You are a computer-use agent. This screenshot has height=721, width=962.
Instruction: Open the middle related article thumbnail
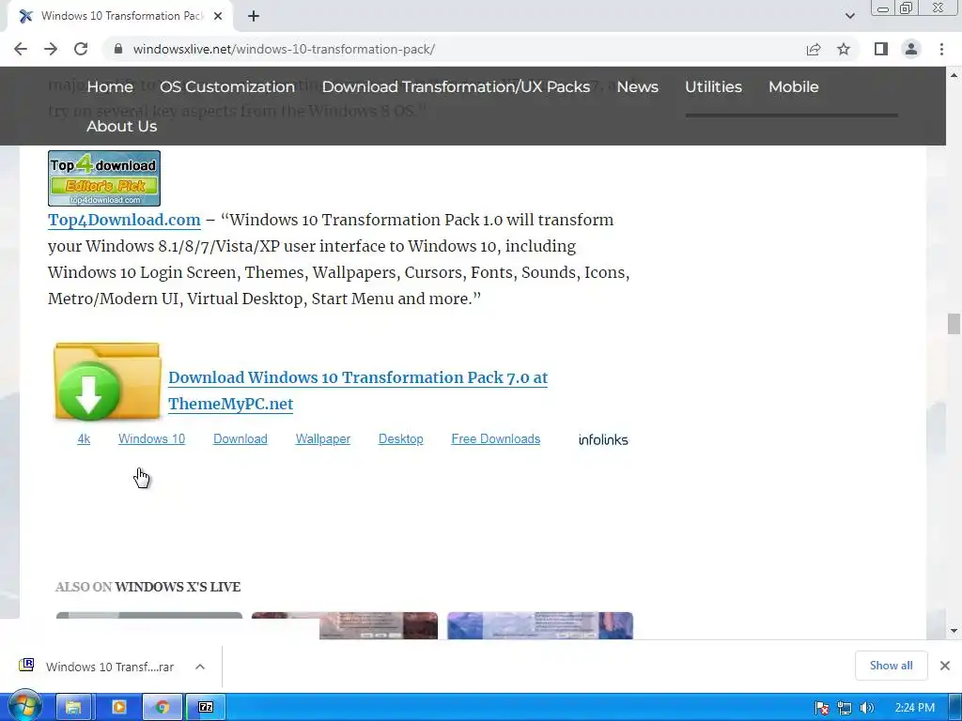[345, 625]
